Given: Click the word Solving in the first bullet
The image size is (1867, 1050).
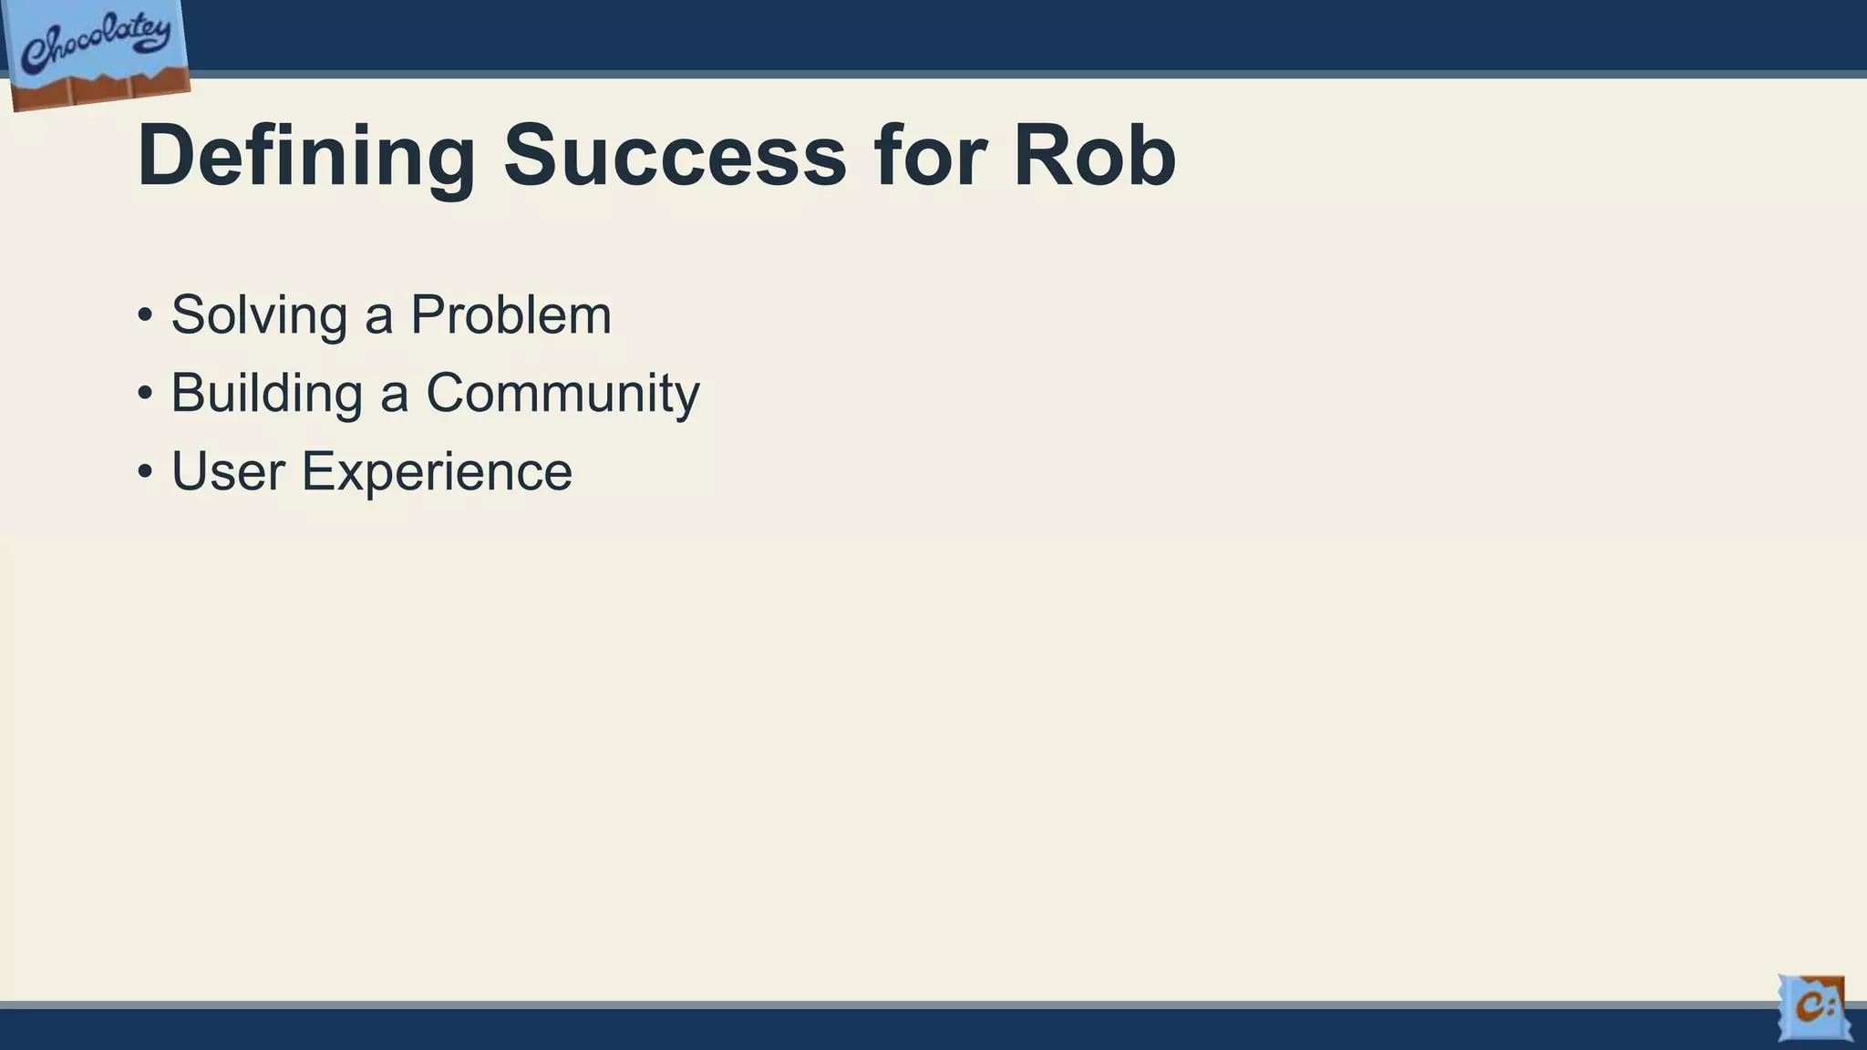Looking at the screenshot, I should click(x=260, y=316).
